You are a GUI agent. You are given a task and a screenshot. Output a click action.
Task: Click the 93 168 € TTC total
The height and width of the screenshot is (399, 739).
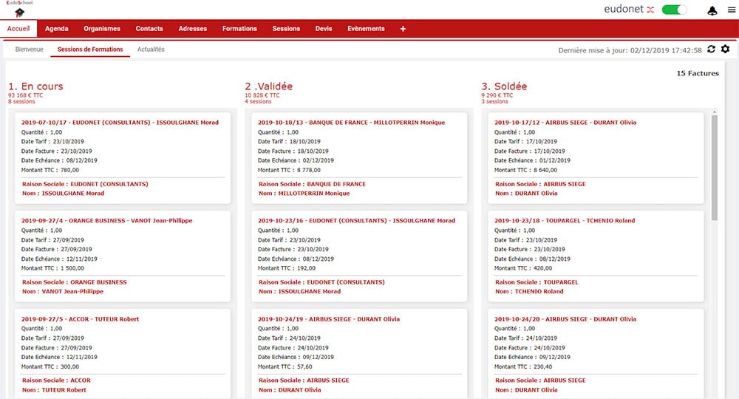pyautogui.click(x=25, y=95)
